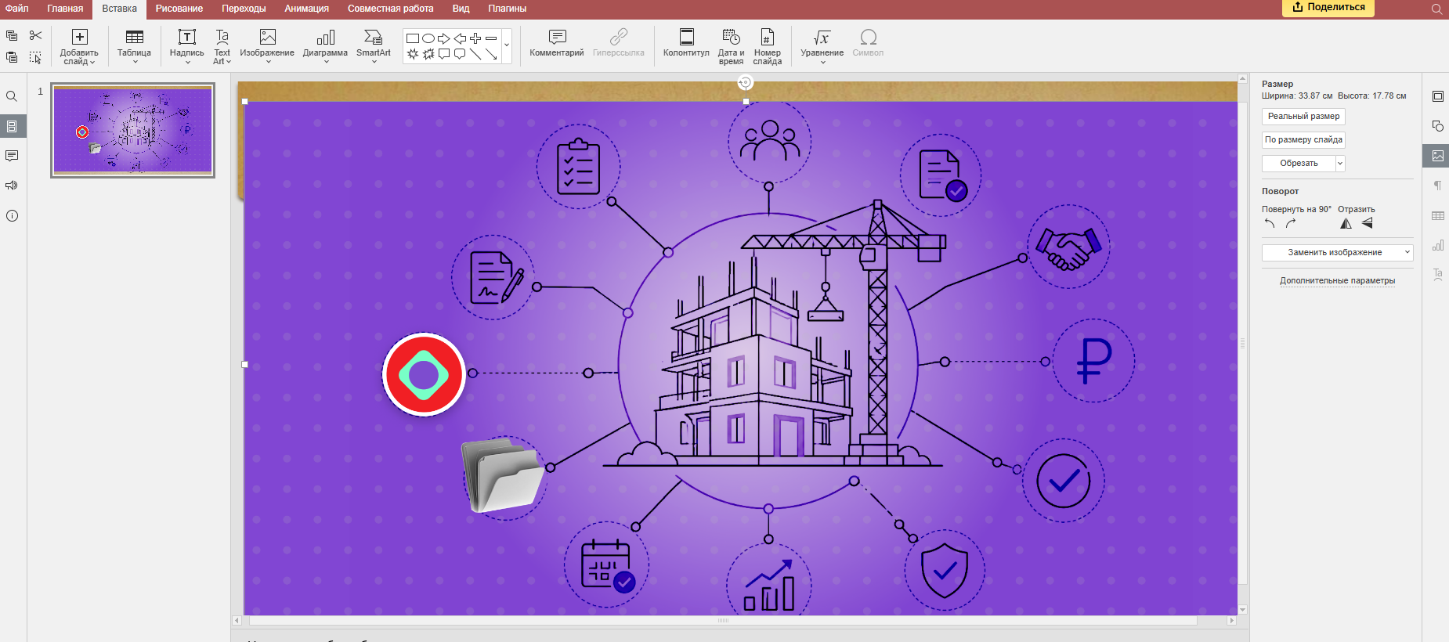Select slide 1 thumbnail
1449x642 pixels.
(x=132, y=131)
